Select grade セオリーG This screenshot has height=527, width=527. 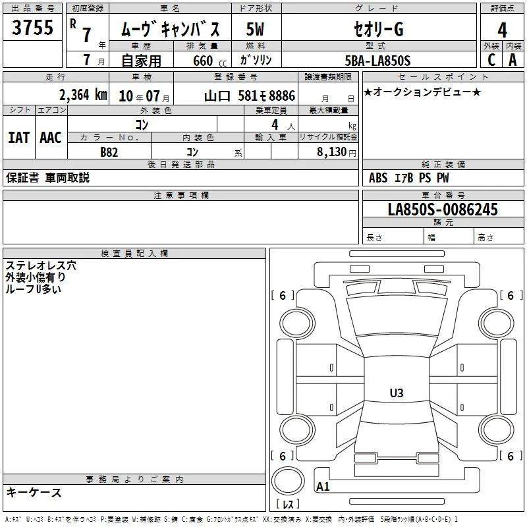tap(378, 29)
